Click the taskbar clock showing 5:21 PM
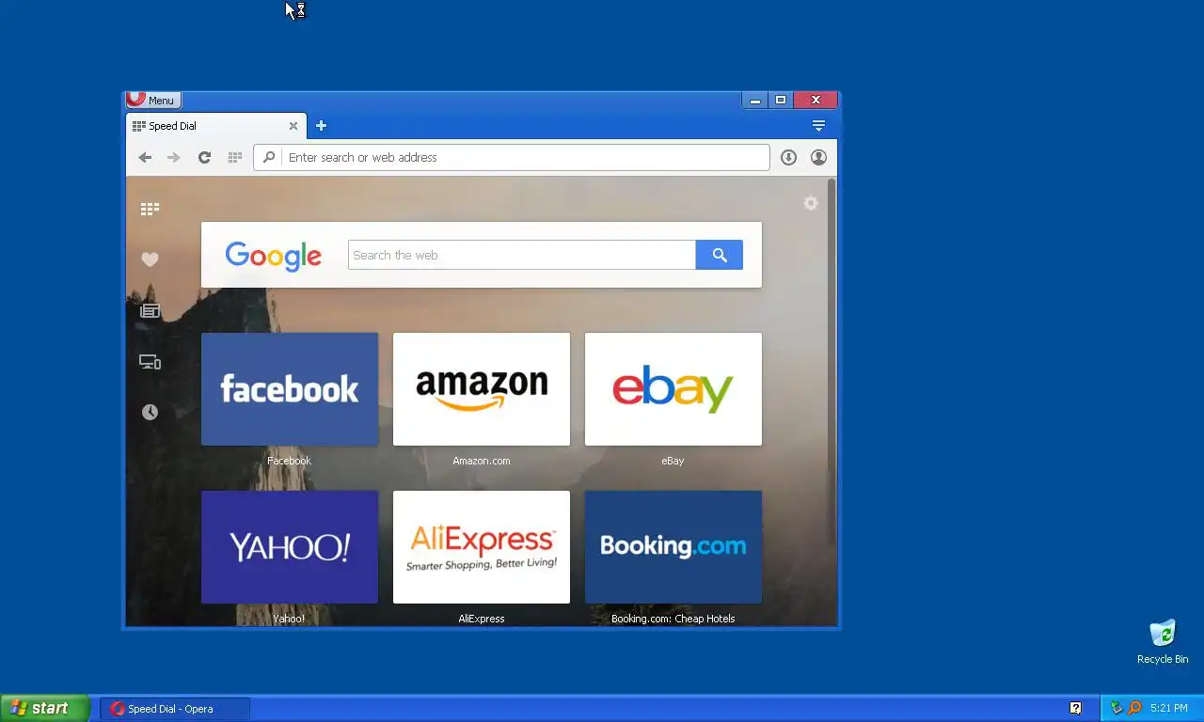 click(x=1169, y=708)
